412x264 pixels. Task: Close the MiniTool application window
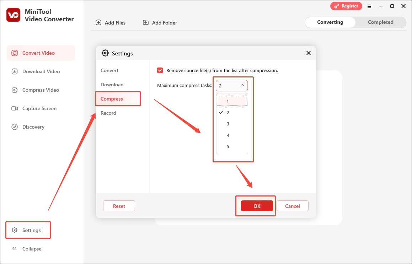click(403, 6)
